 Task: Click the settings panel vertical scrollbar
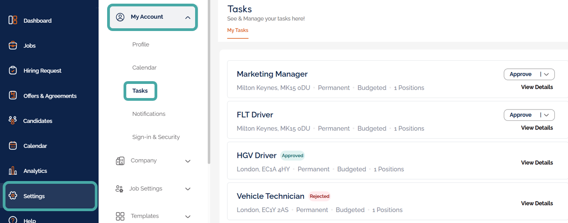tap(209, 91)
